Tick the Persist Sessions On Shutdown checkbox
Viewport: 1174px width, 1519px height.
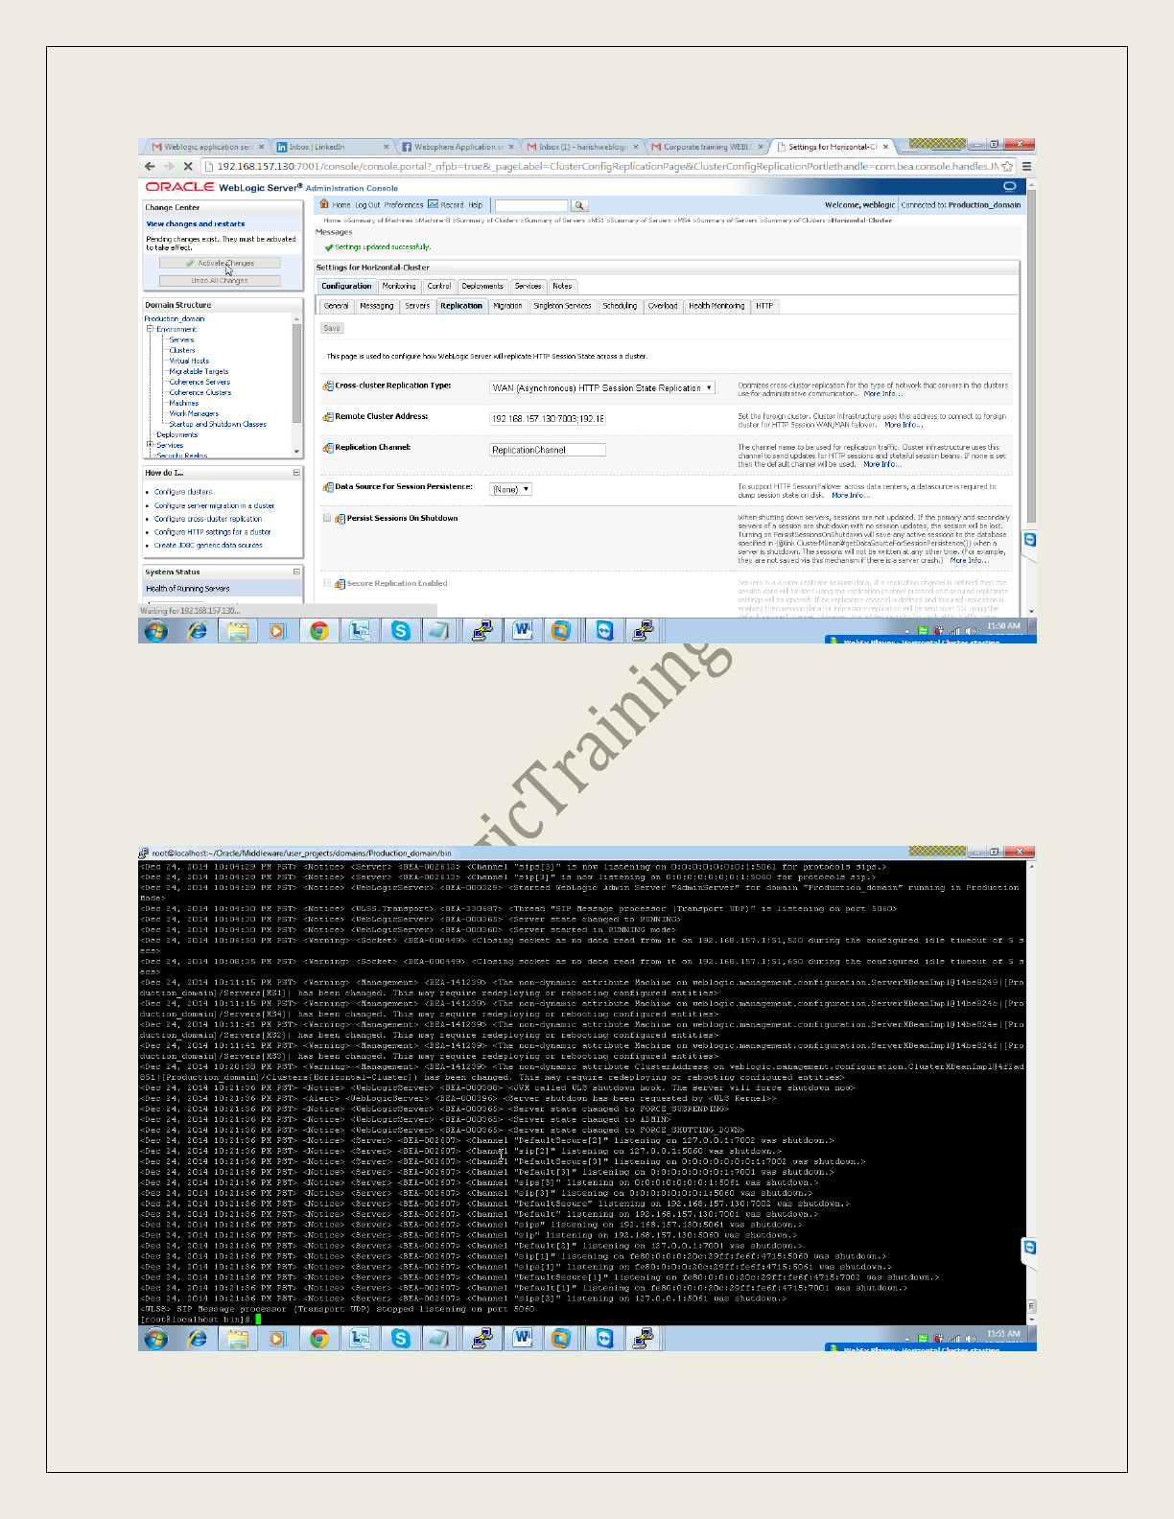[x=327, y=518]
